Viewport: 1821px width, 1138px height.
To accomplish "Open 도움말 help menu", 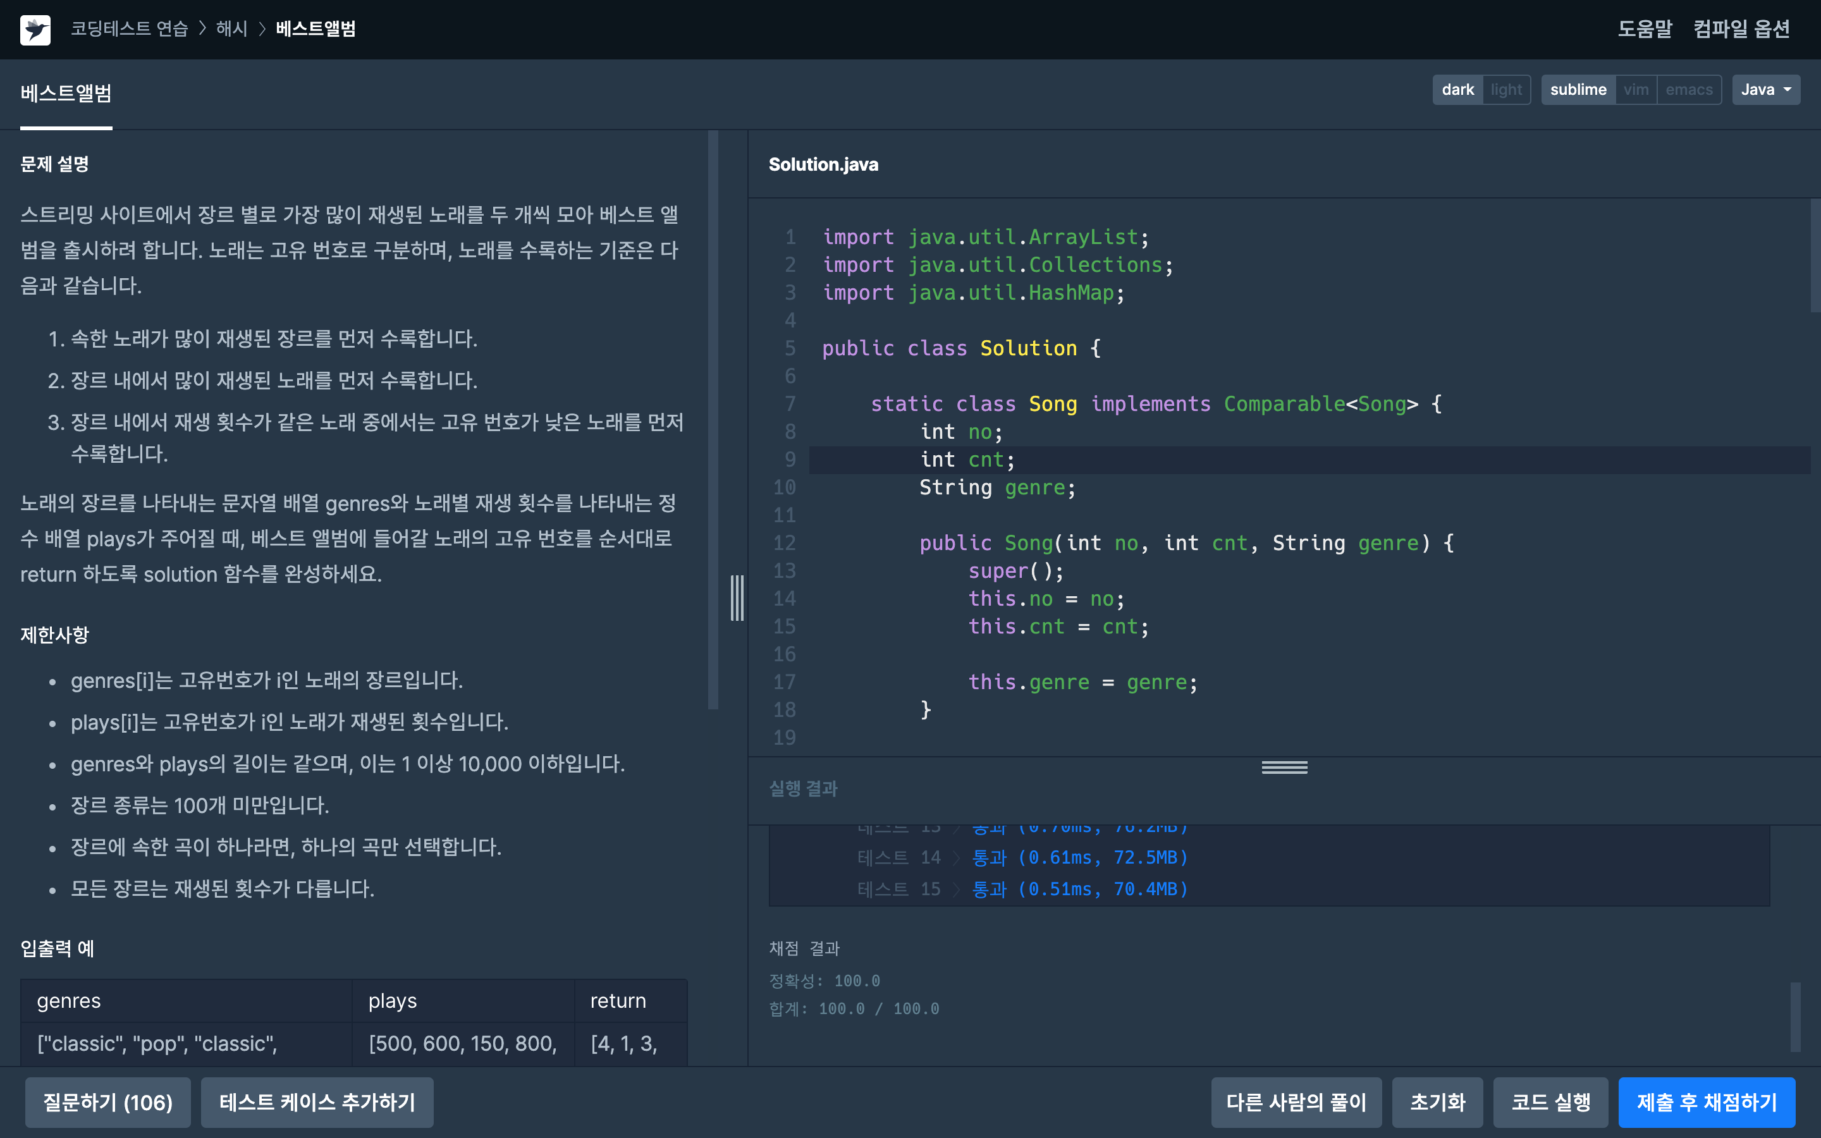I will (1644, 28).
